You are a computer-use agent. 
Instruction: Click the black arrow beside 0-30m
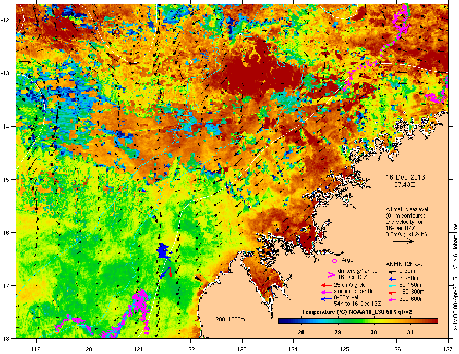click(x=393, y=271)
